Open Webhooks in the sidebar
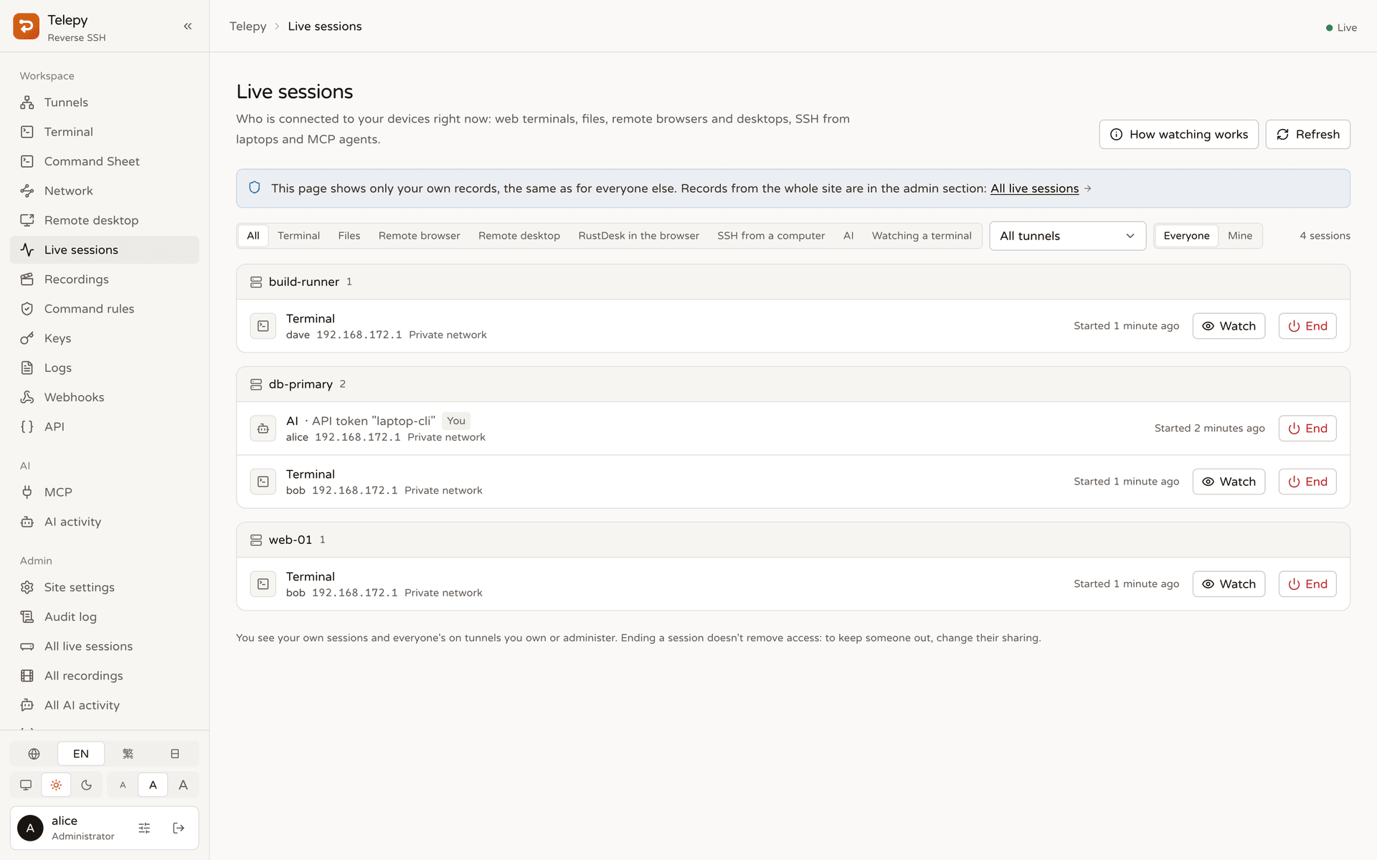Screen dimensions: 1377x860 point(105,397)
